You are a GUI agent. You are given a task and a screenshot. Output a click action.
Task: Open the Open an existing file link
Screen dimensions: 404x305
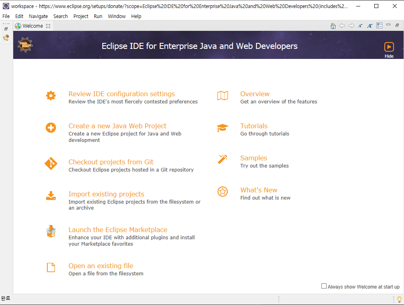pos(101,266)
